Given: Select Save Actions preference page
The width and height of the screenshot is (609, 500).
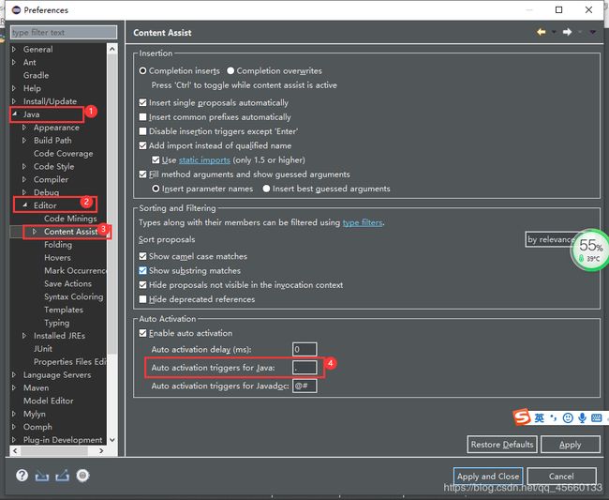Looking at the screenshot, I should click(68, 283).
